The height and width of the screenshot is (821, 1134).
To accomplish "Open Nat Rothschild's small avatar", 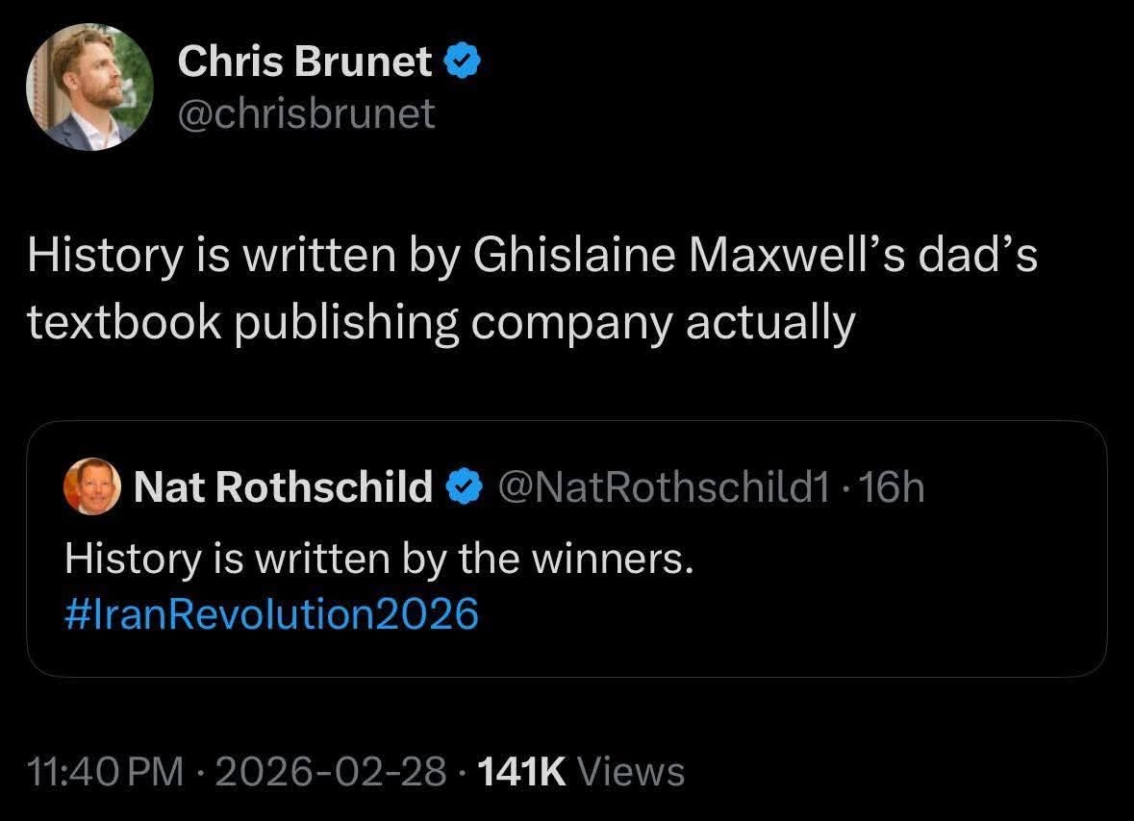I will pyautogui.click(x=91, y=488).
